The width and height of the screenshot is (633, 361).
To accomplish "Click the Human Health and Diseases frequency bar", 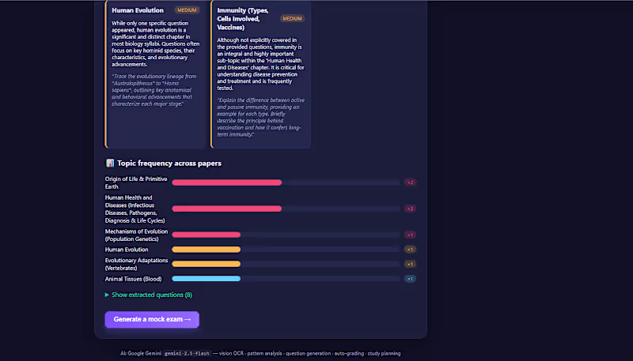I will tap(227, 209).
